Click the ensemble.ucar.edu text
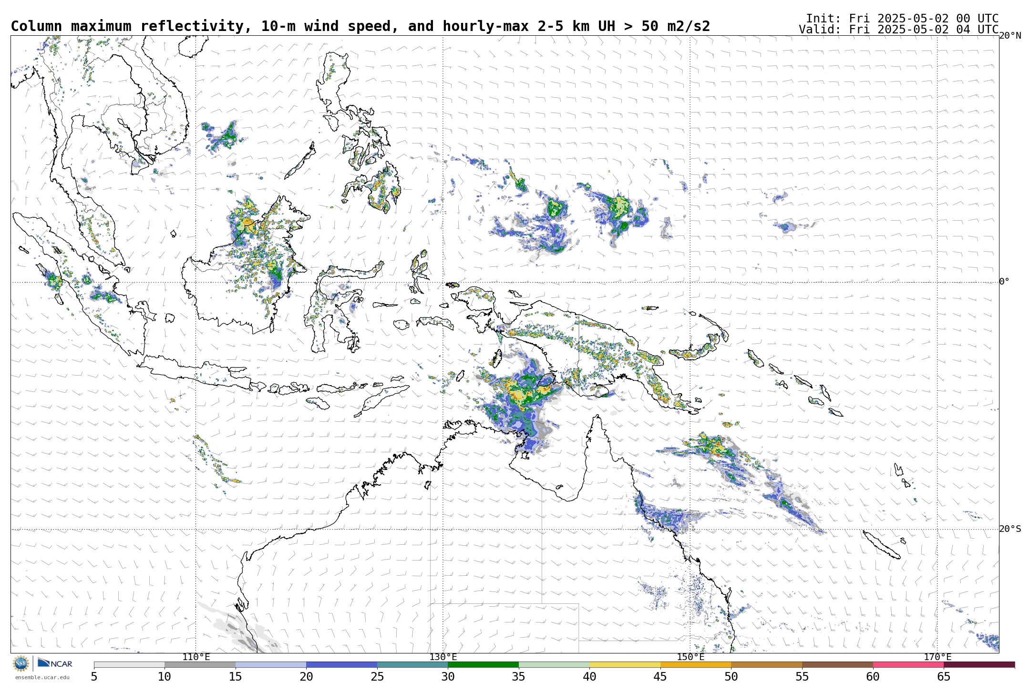Image resolution: width=1030 pixels, height=683 pixels. pyautogui.click(x=42, y=677)
